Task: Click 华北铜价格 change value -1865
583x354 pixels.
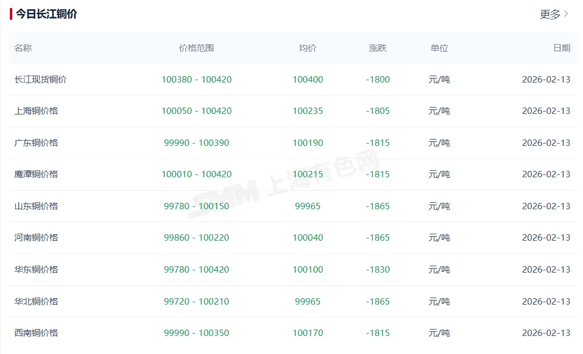Action: click(x=378, y=301)
